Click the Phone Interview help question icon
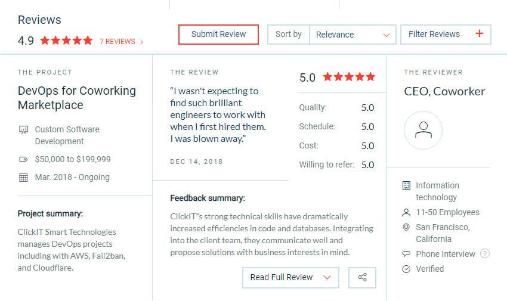This screenshot has height=301, width=507. coord(485,254)
